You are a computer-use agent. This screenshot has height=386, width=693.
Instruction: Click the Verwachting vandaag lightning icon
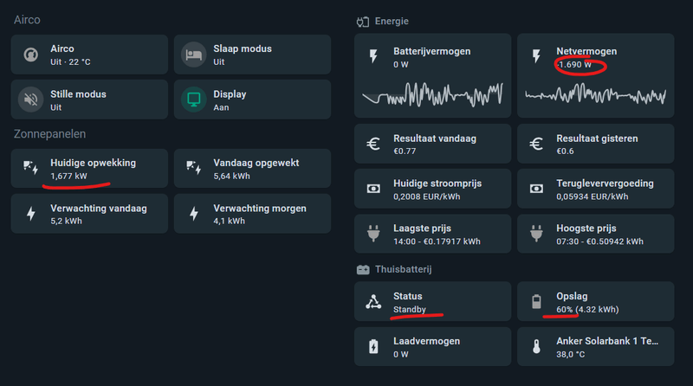pyautogui.click(x=30, y=213)
